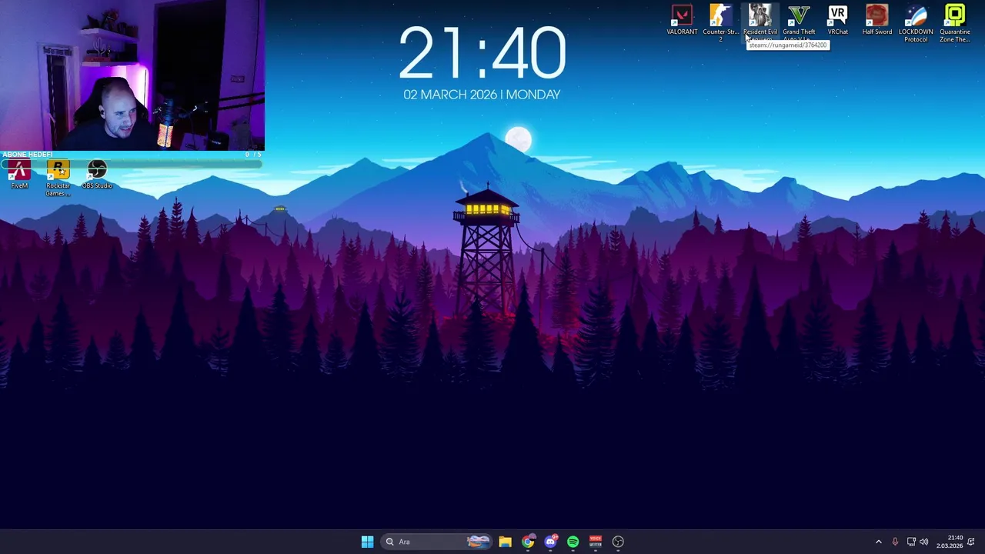Open the Voicemeeter taskbar icon

pos(595,542)
